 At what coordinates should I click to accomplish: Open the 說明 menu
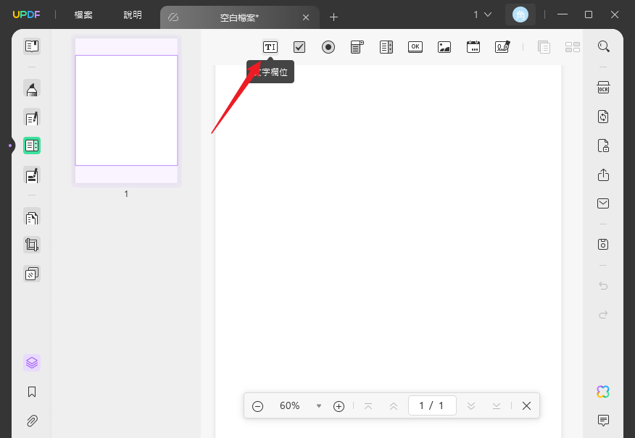133,15
